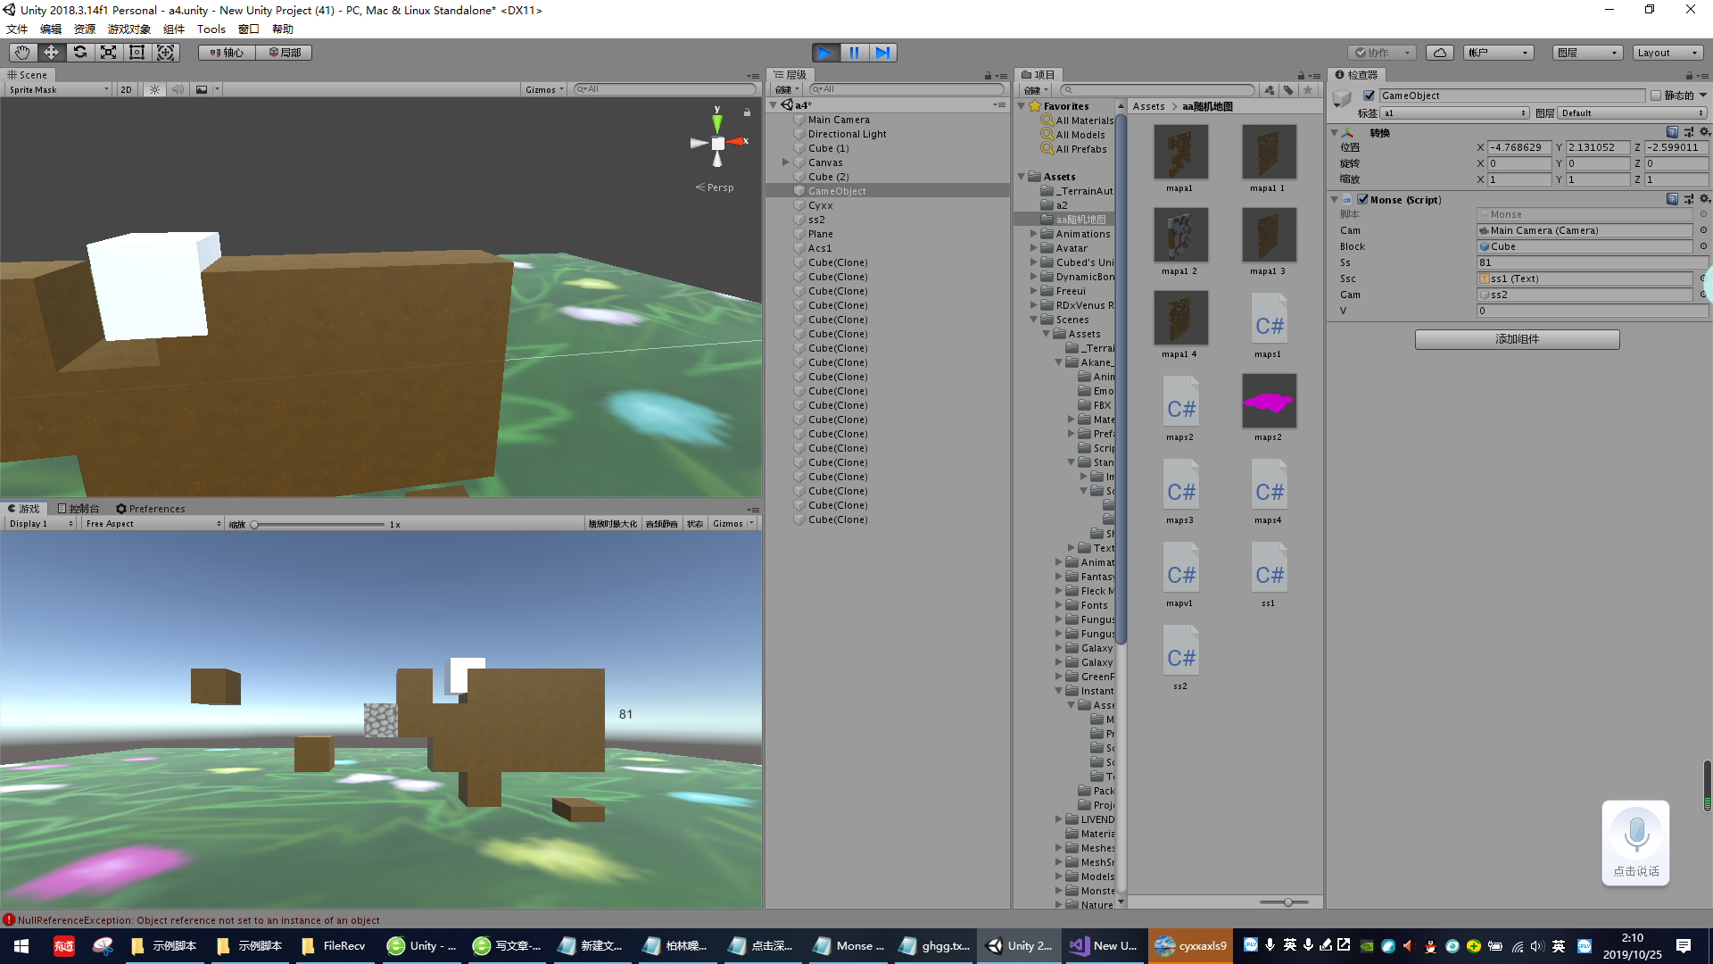Open the Tools menu
1713x964 pixels.
tap(211, 29)
